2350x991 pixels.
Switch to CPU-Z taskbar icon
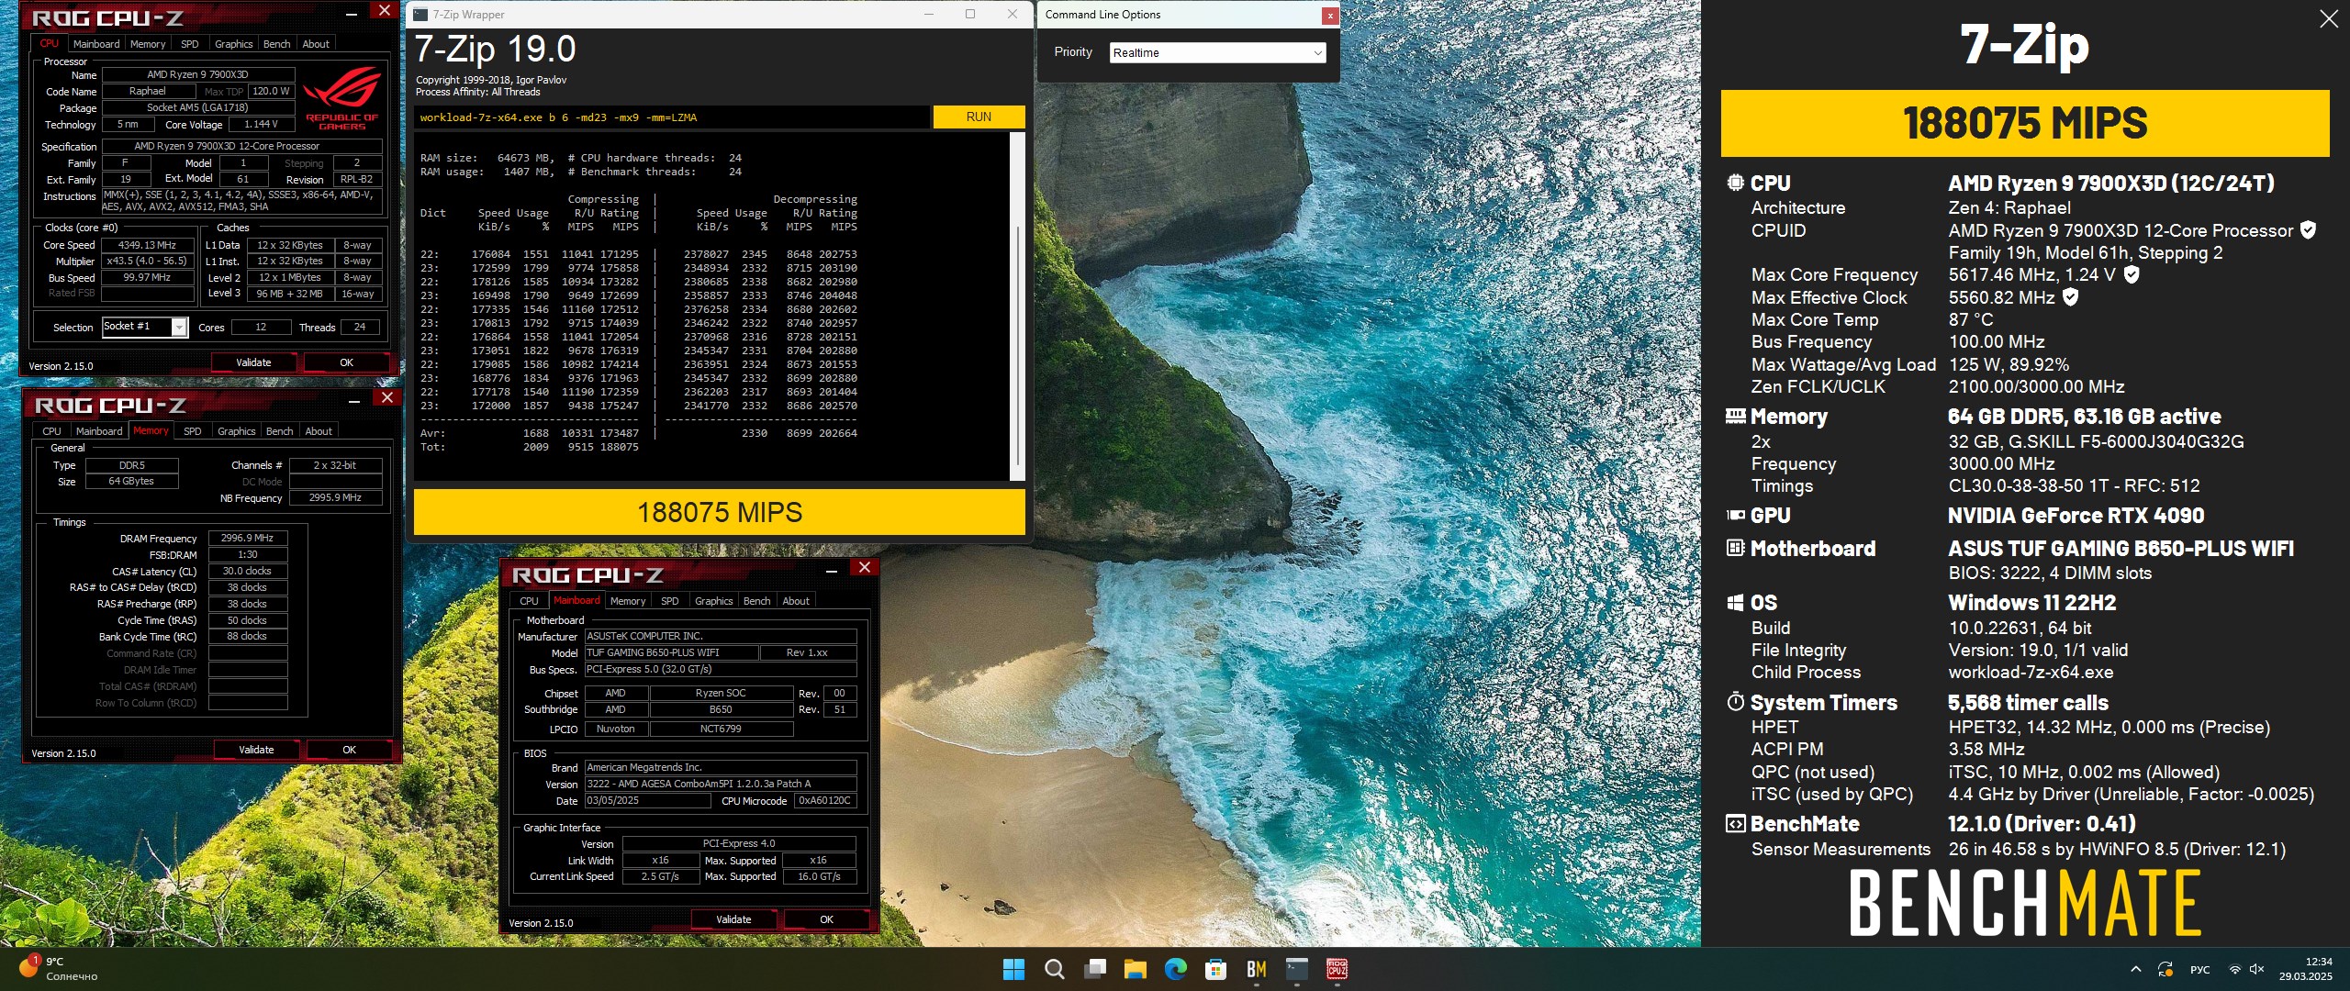1337,969
